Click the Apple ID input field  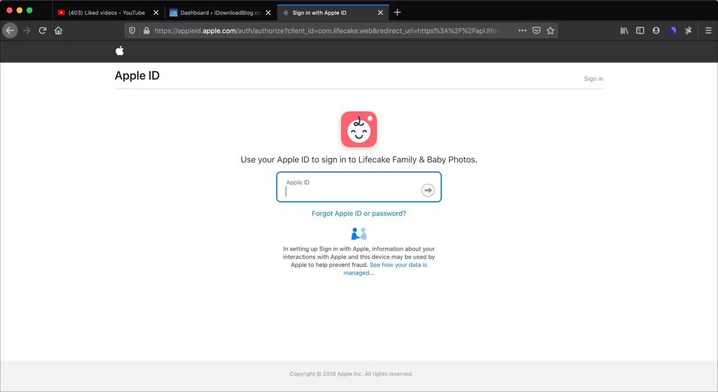(x=352, y=191)
